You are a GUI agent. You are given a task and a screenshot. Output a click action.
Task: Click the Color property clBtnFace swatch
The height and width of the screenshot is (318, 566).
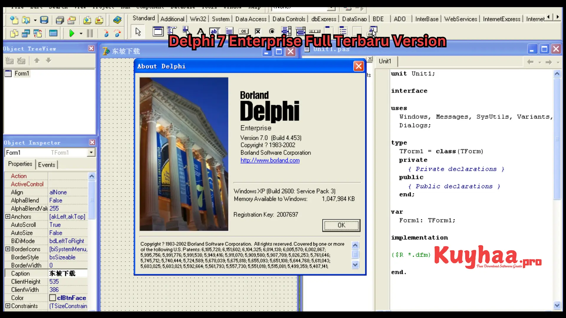[53, 298]
